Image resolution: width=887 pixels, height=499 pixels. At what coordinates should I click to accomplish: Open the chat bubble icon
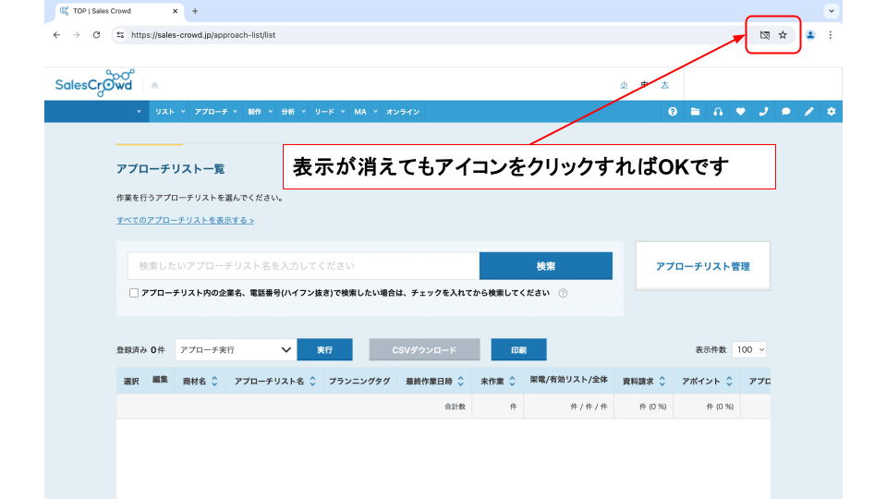(786, 112)
